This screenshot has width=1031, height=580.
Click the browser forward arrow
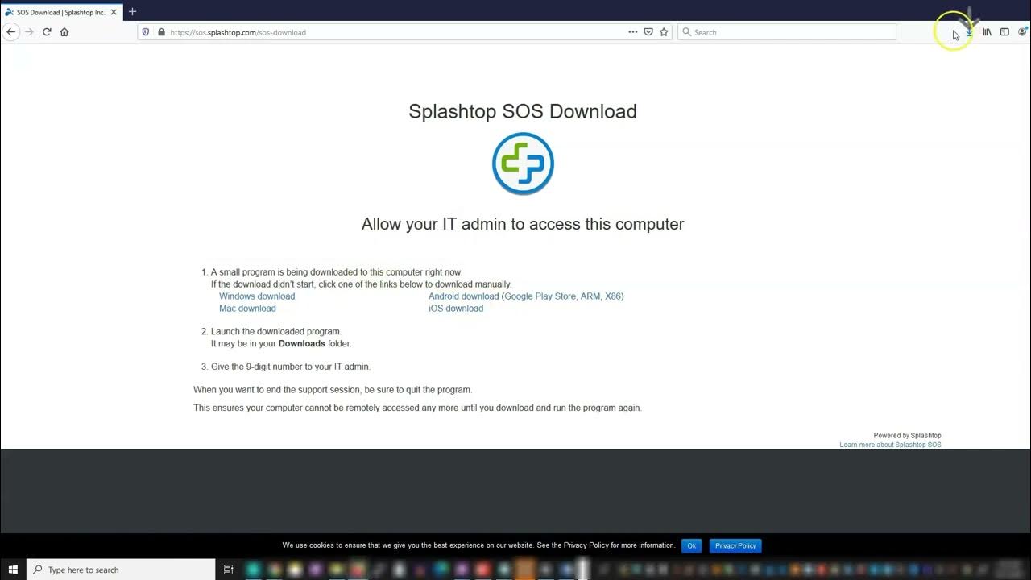pyautogui.click(x=29, y=32)
